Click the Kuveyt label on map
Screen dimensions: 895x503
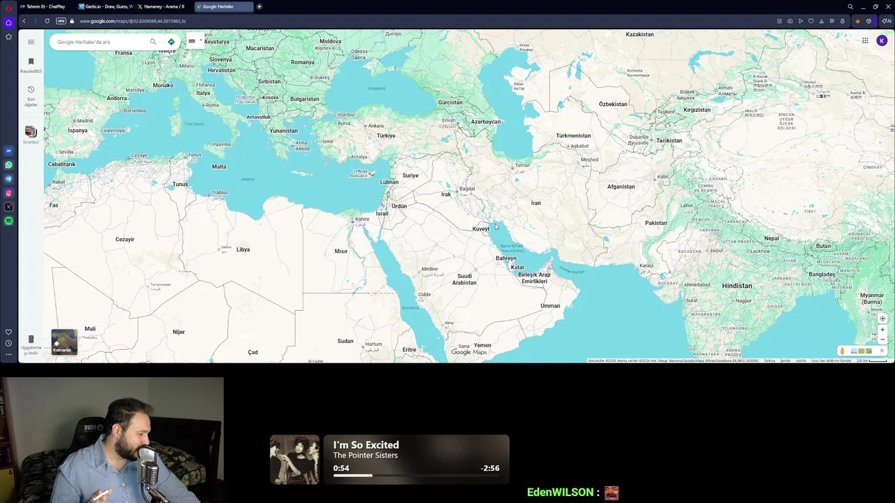pos(480,229)
